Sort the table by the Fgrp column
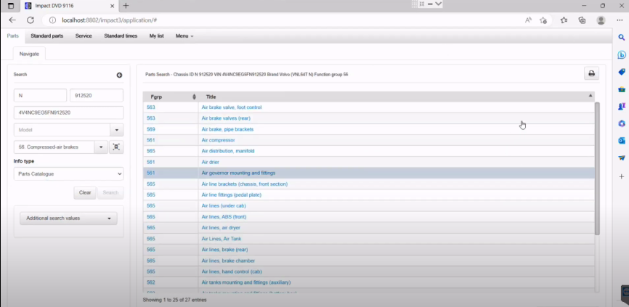The width and height of the screenshot is (629, 307). click(171, 97)
